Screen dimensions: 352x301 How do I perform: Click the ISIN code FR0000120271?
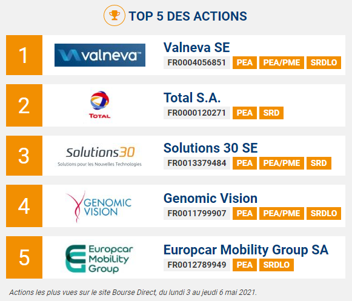[x=197, y=113]
